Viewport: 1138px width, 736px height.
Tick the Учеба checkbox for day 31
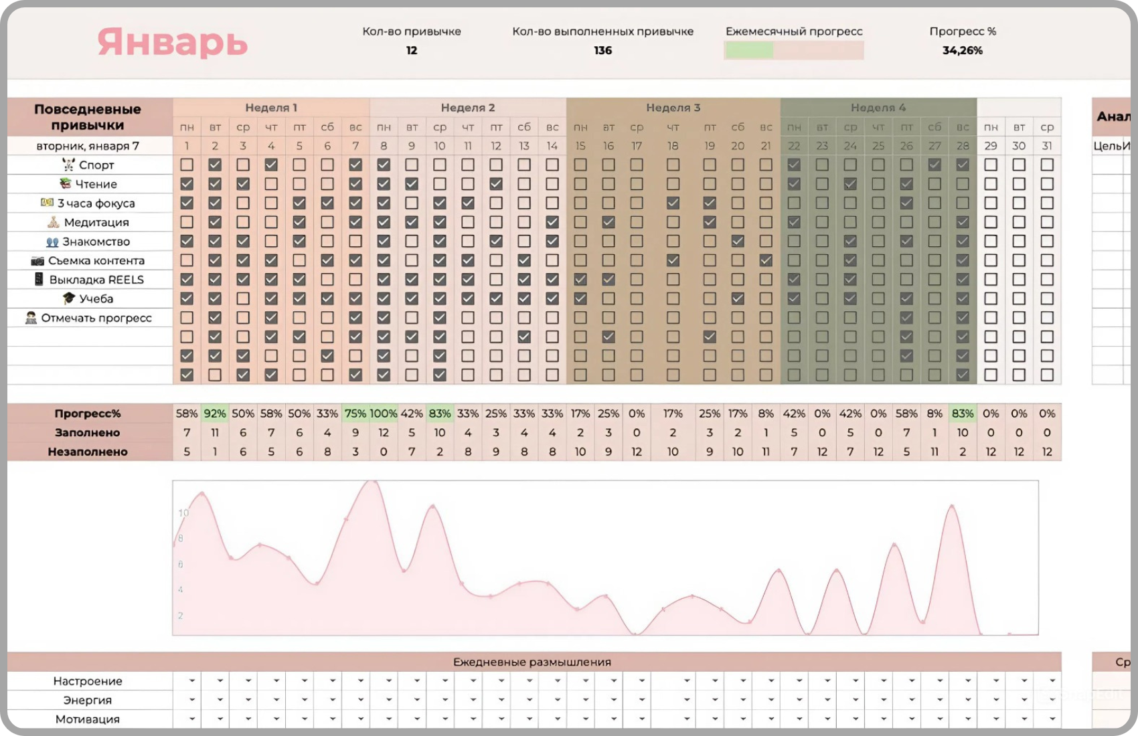(1047, 298)
